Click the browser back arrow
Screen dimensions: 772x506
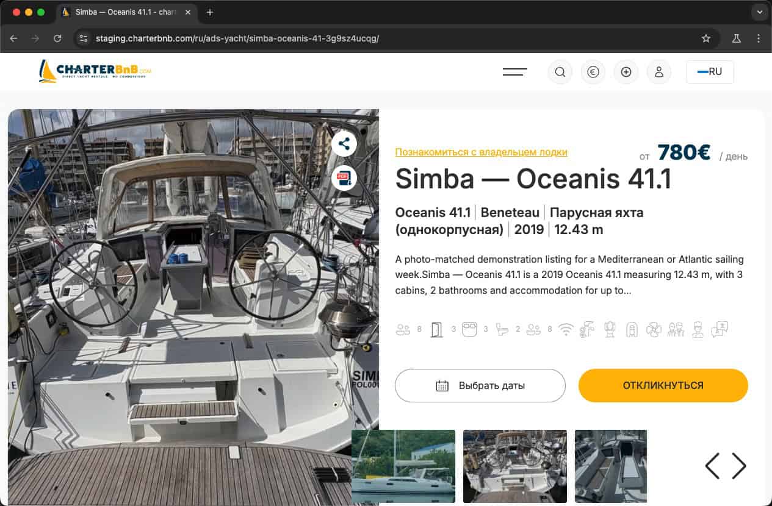coord(13,38)
